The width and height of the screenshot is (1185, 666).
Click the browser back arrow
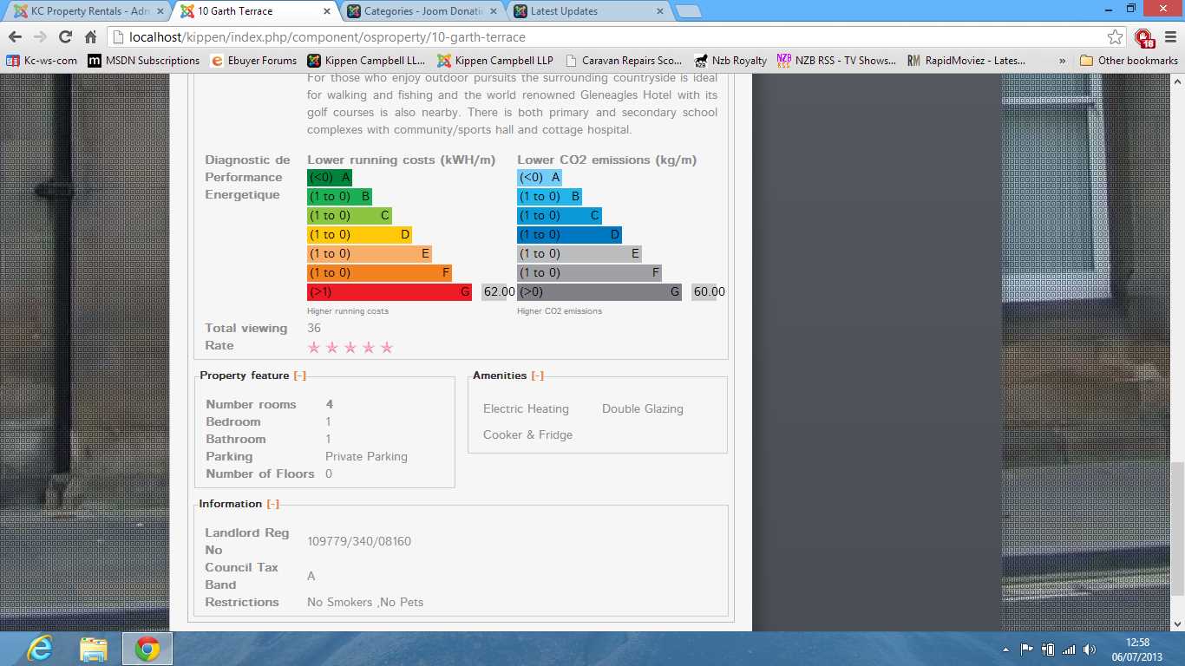pos(15,37)
